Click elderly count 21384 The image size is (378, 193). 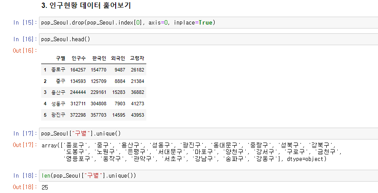pos(138,81)
